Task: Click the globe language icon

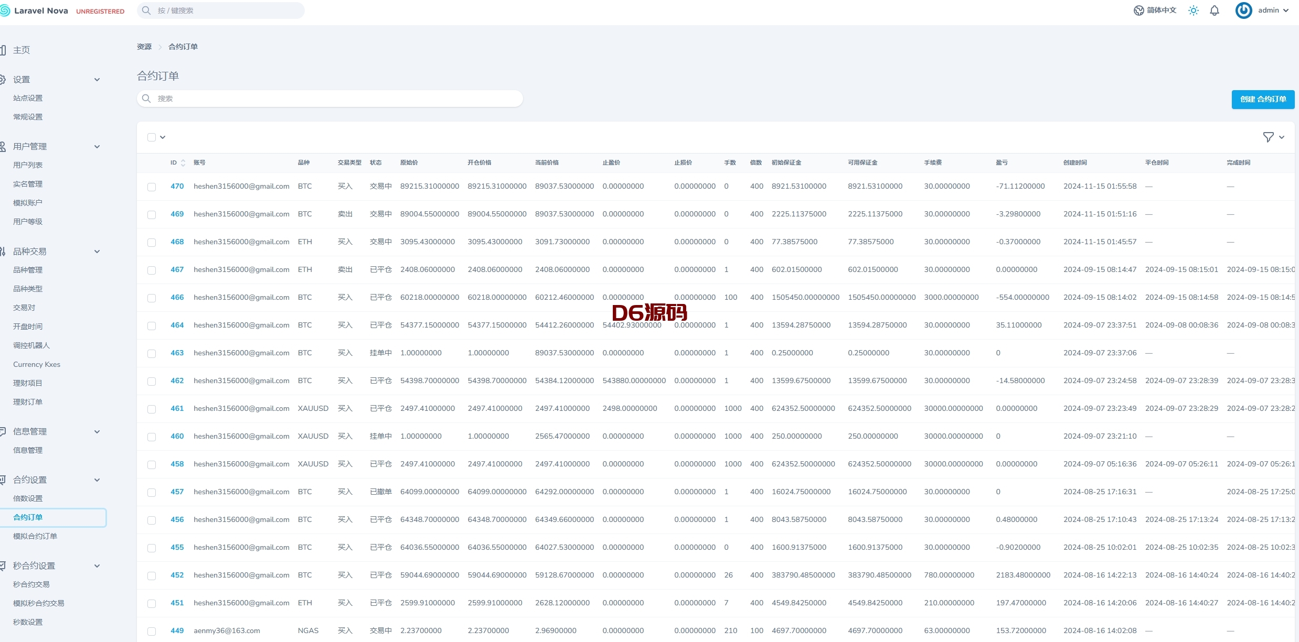Action: 1139,10
